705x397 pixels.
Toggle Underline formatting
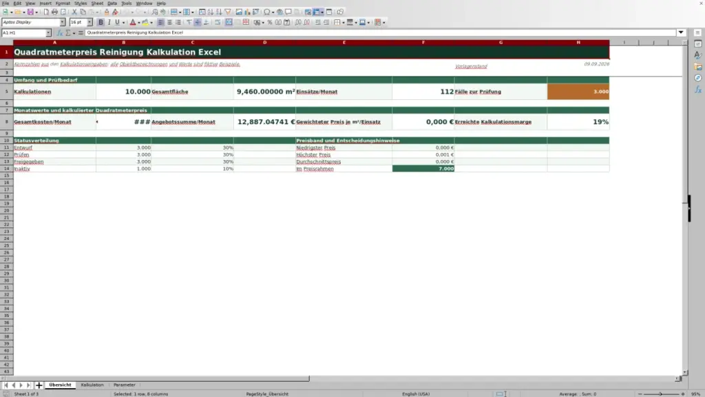(117, 23)
